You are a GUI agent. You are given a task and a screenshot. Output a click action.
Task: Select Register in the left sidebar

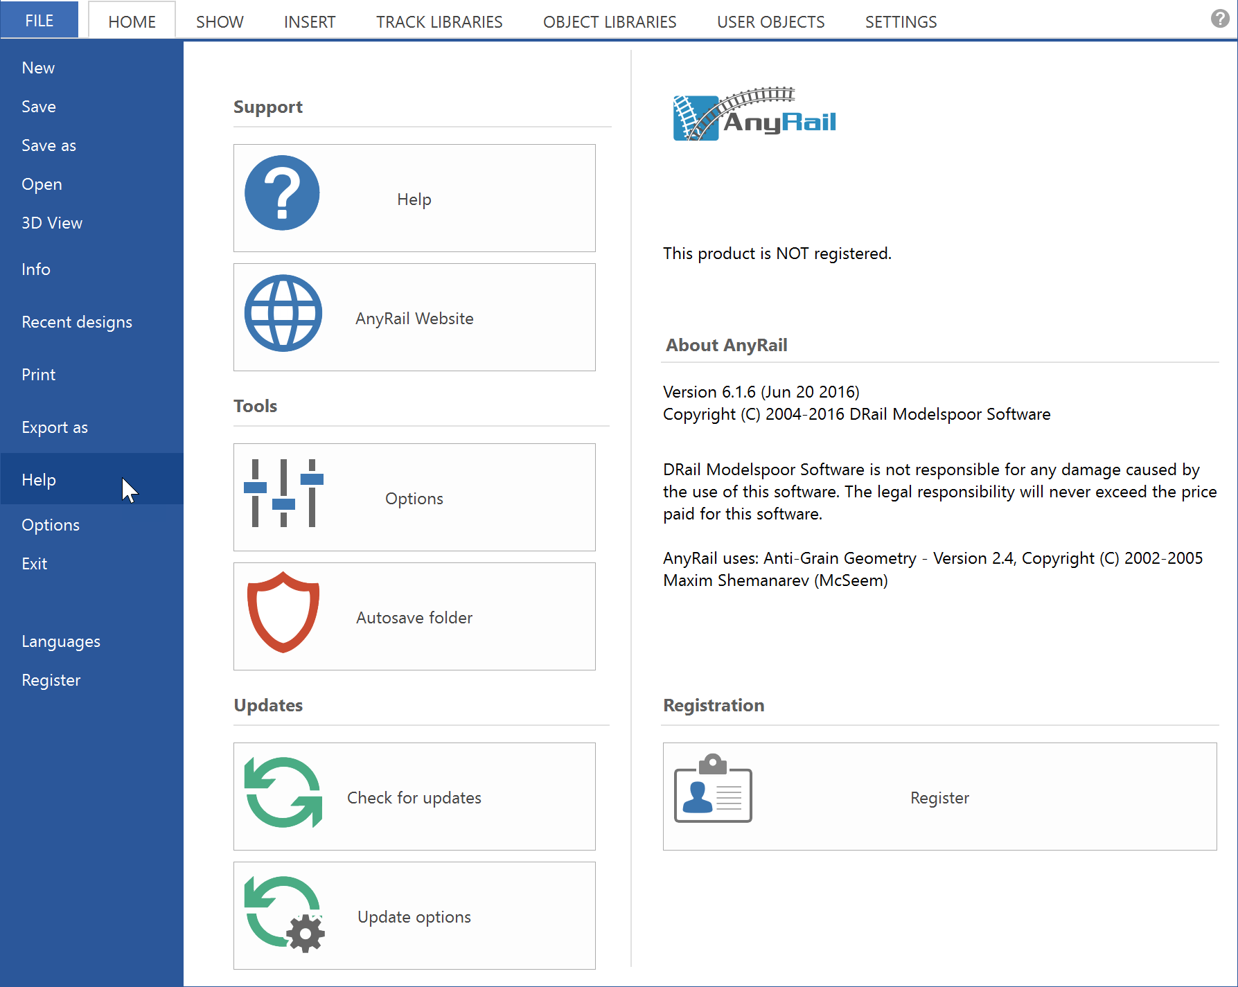tap(92, 680)
